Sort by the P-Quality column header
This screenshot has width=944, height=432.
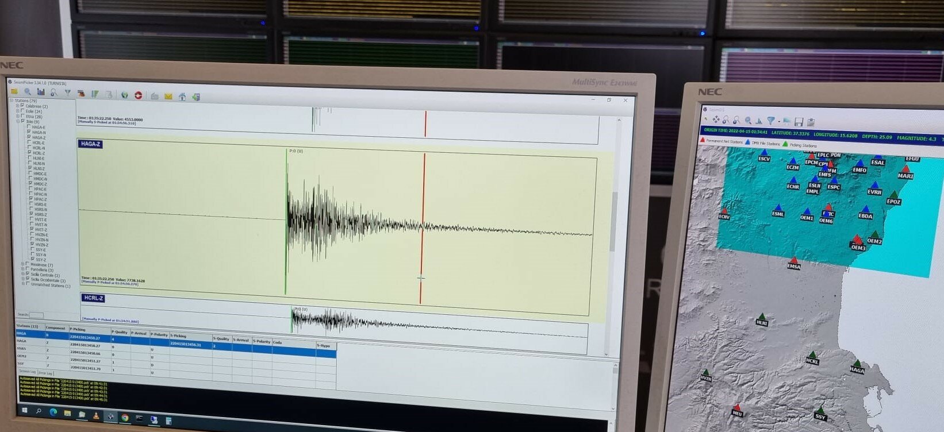[x=120, y=331]
